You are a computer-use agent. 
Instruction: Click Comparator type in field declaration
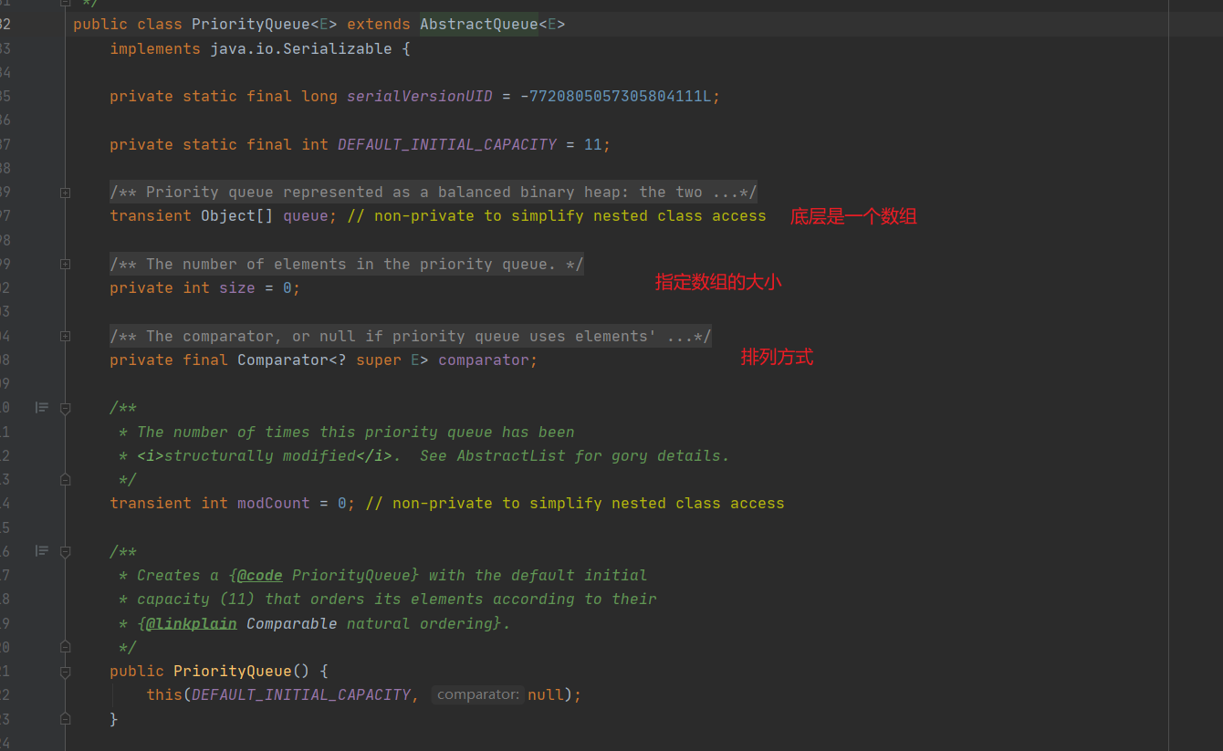click(x=283, y=360)
